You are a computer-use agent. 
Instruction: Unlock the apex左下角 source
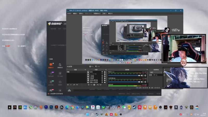(x=105, y=74)
